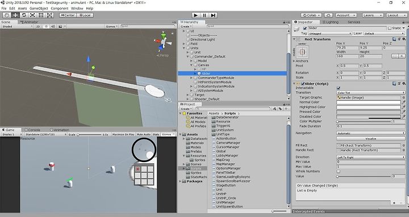This screenshot has height=217, width=409.
Task: Open the Account button
Action: [345, 15]
